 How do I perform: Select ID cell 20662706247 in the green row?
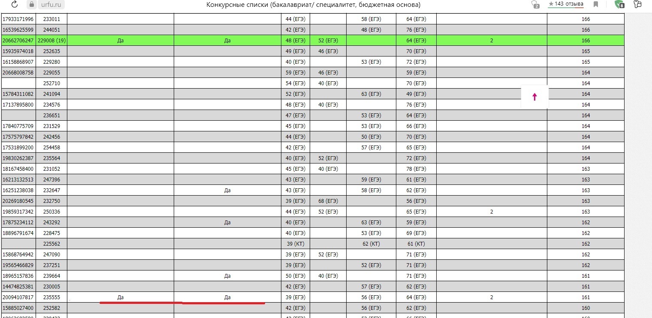coord(18,41)
